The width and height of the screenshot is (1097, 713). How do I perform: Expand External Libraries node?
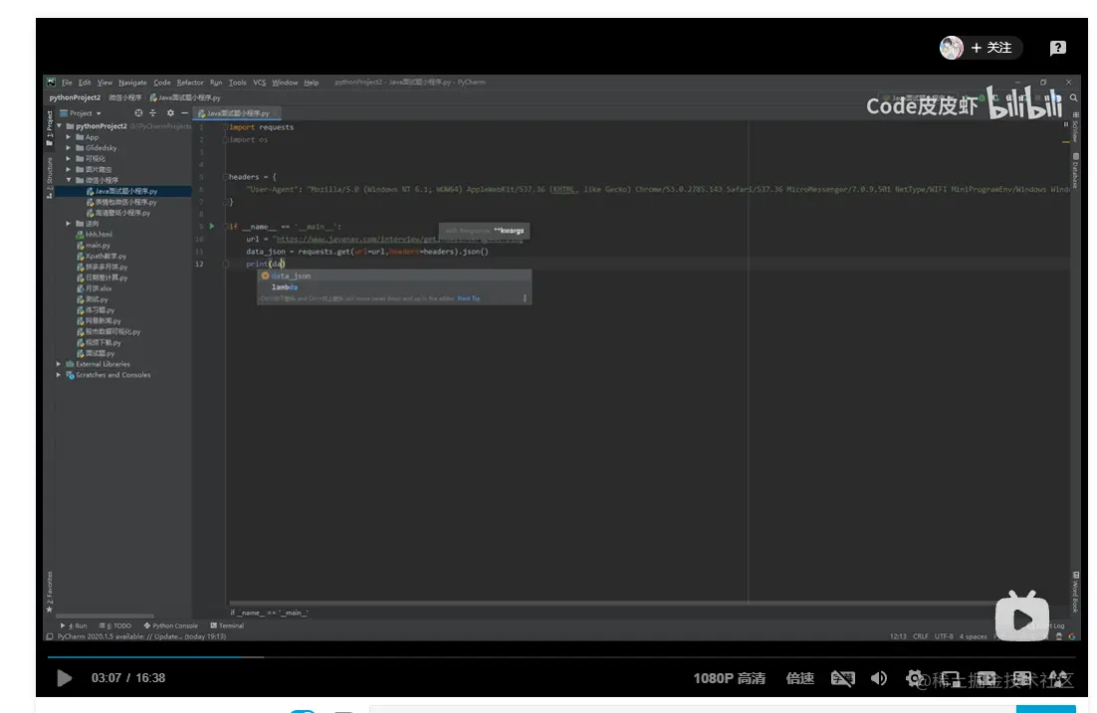click(59, 364)
